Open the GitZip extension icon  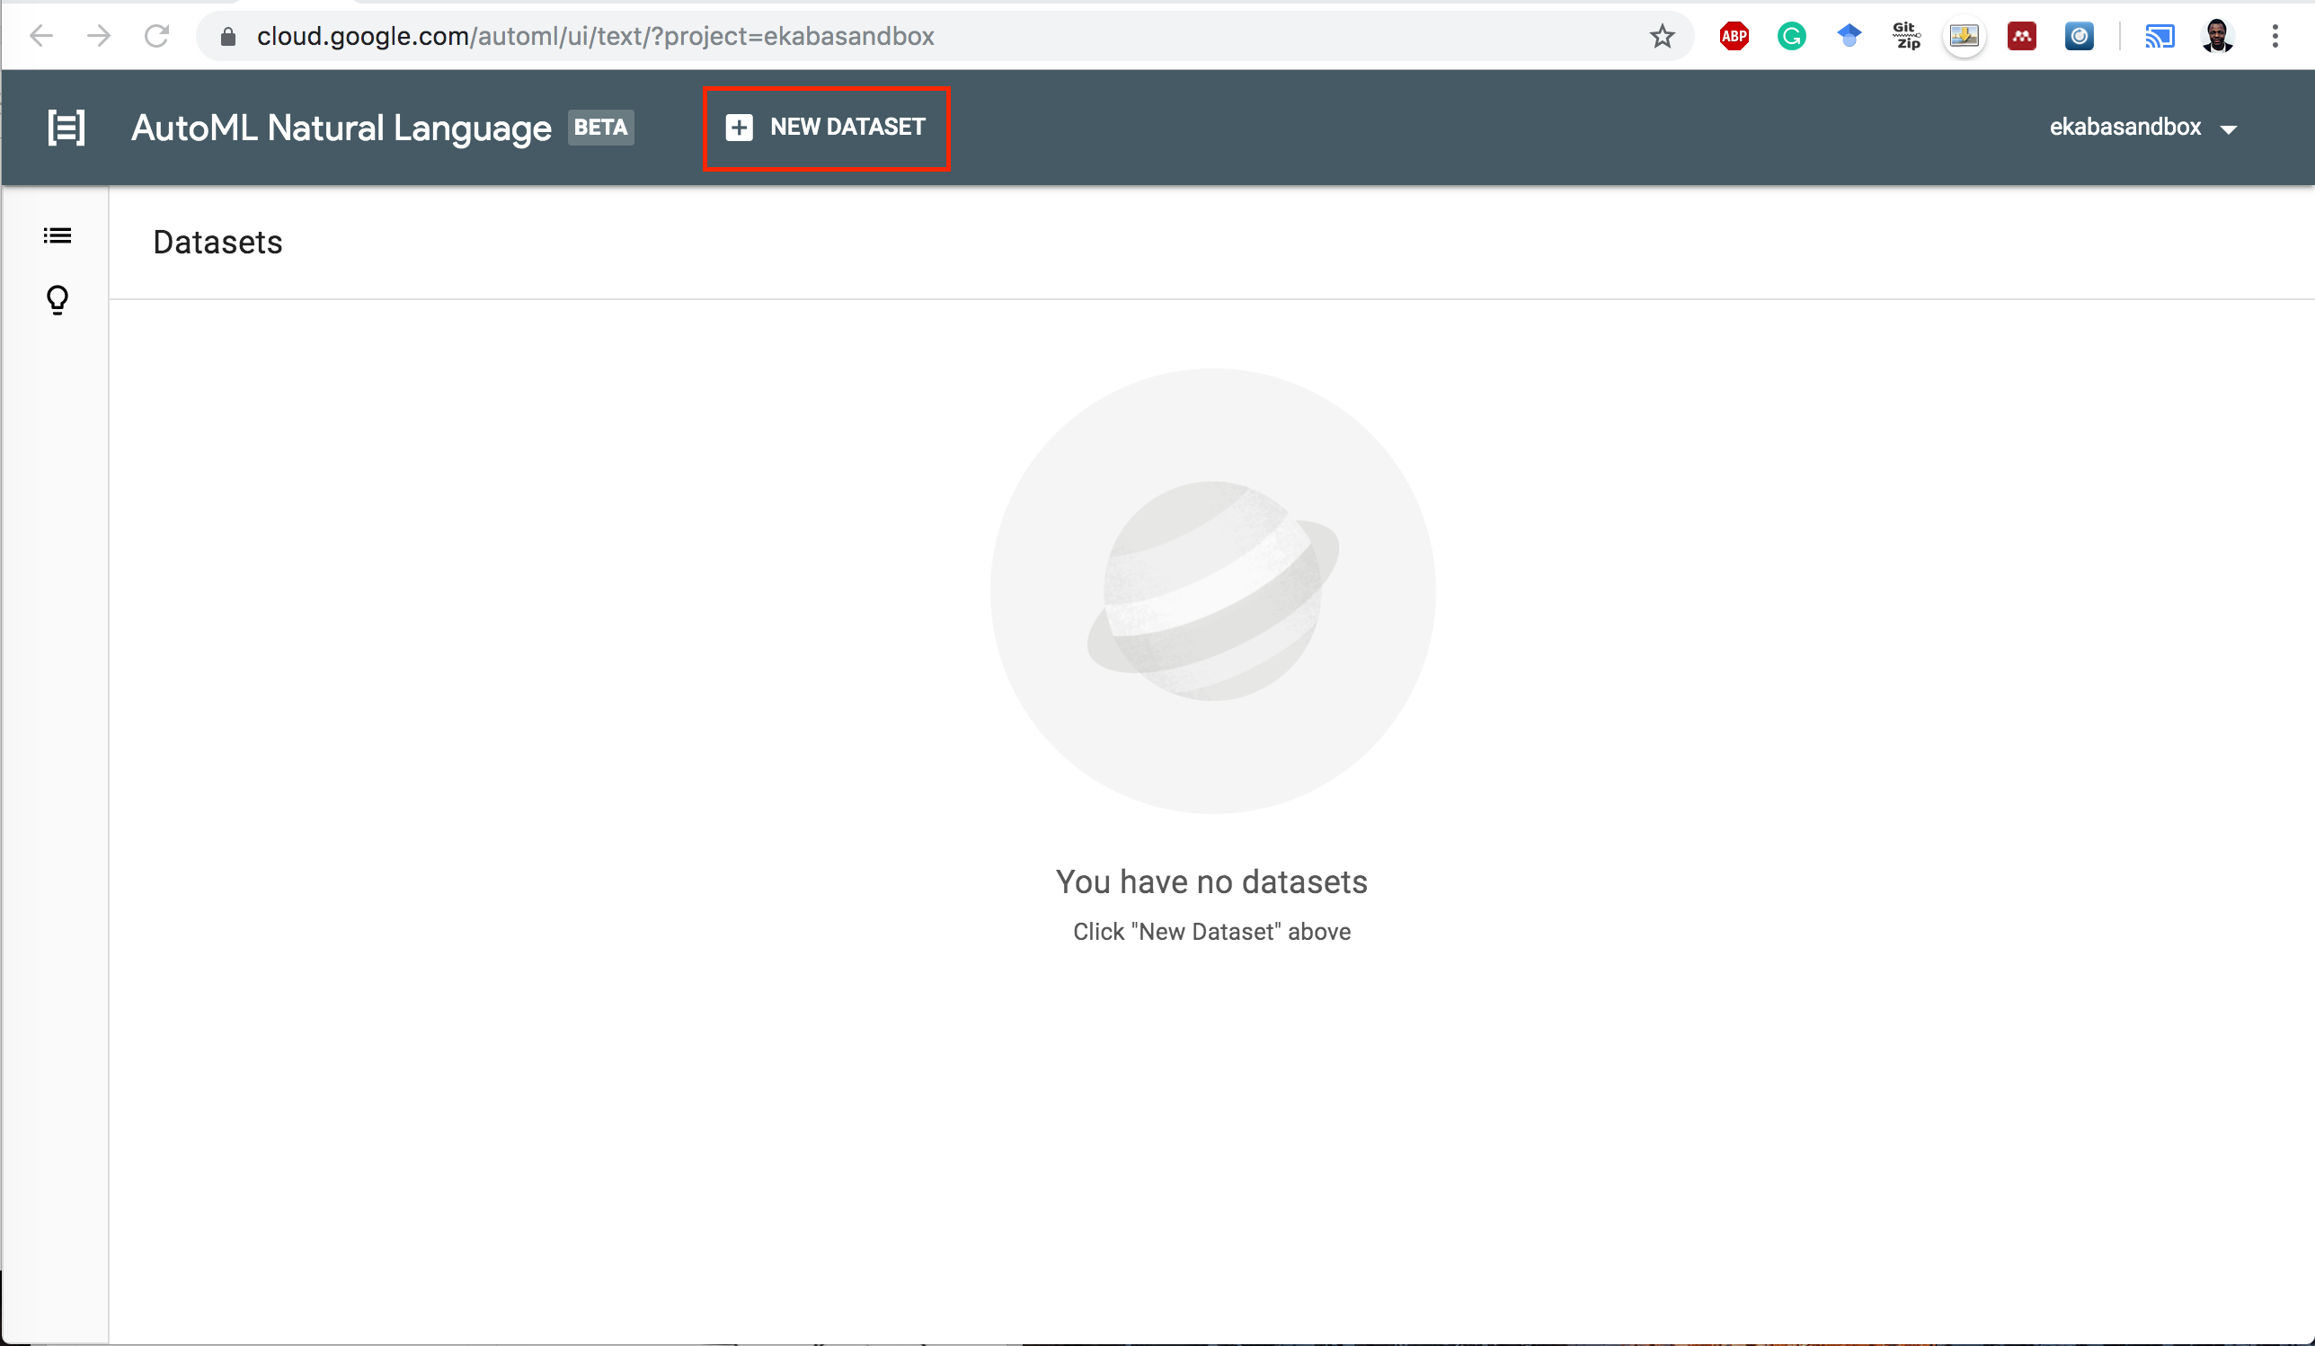(1906, 36)
